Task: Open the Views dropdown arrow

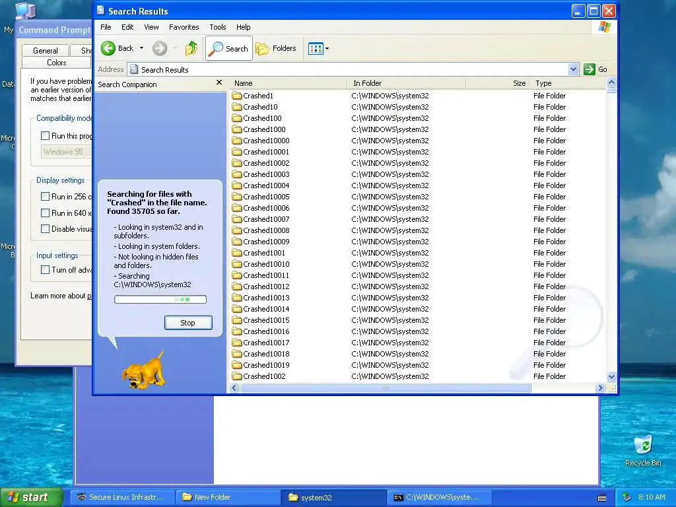Action: (x=327, y=49)
